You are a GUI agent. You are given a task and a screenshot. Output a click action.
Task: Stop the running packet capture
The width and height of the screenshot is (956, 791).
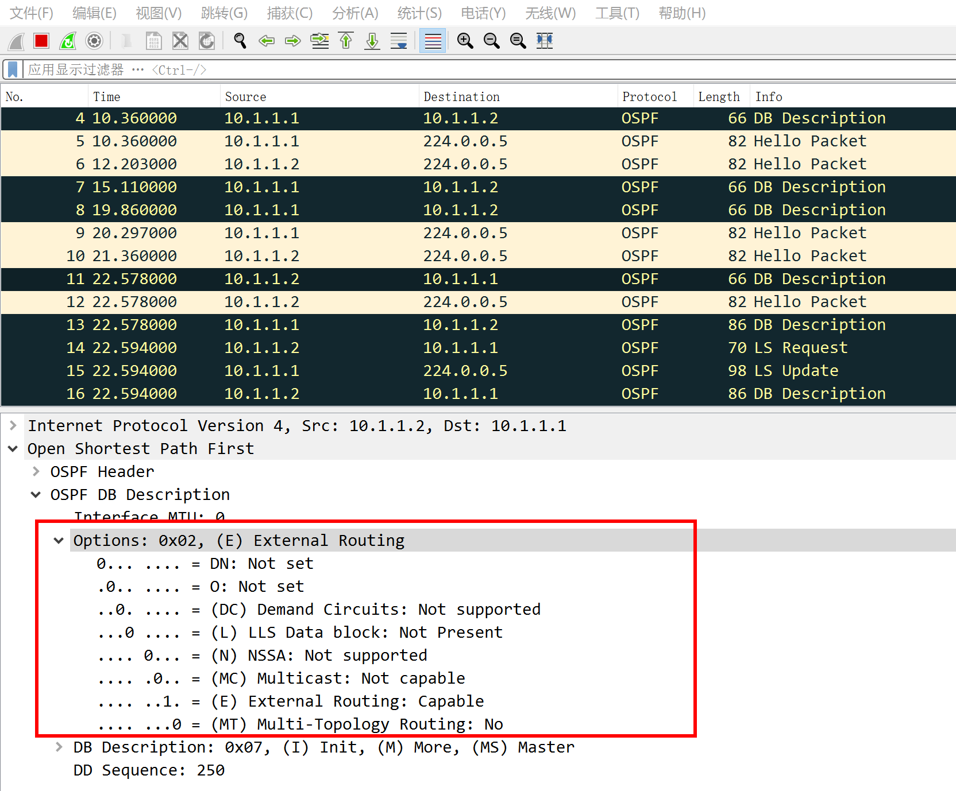click(x=41, y=41)
